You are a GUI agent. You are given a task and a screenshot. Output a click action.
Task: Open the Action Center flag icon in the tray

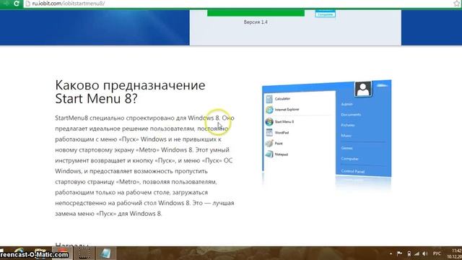point(399,253)
